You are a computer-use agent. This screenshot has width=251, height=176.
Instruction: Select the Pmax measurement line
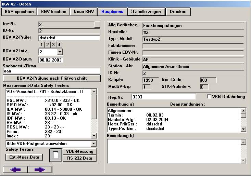coord(34,132)
